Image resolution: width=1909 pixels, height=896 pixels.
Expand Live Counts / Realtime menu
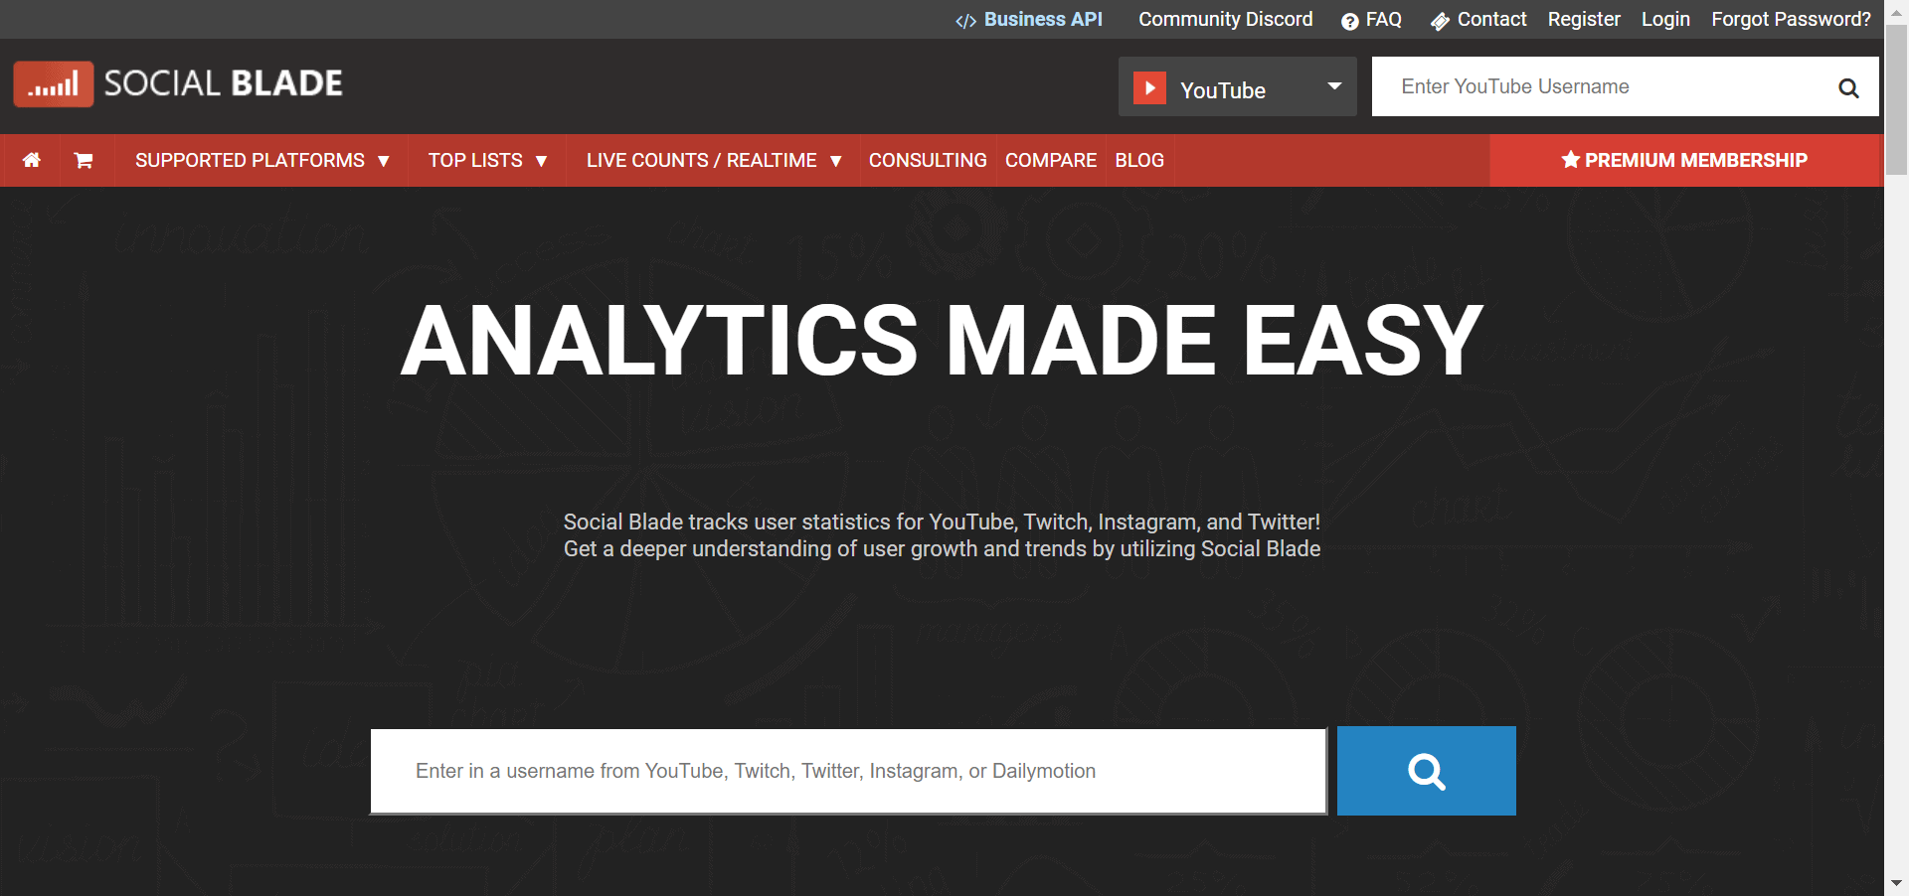tap(714, 160)
